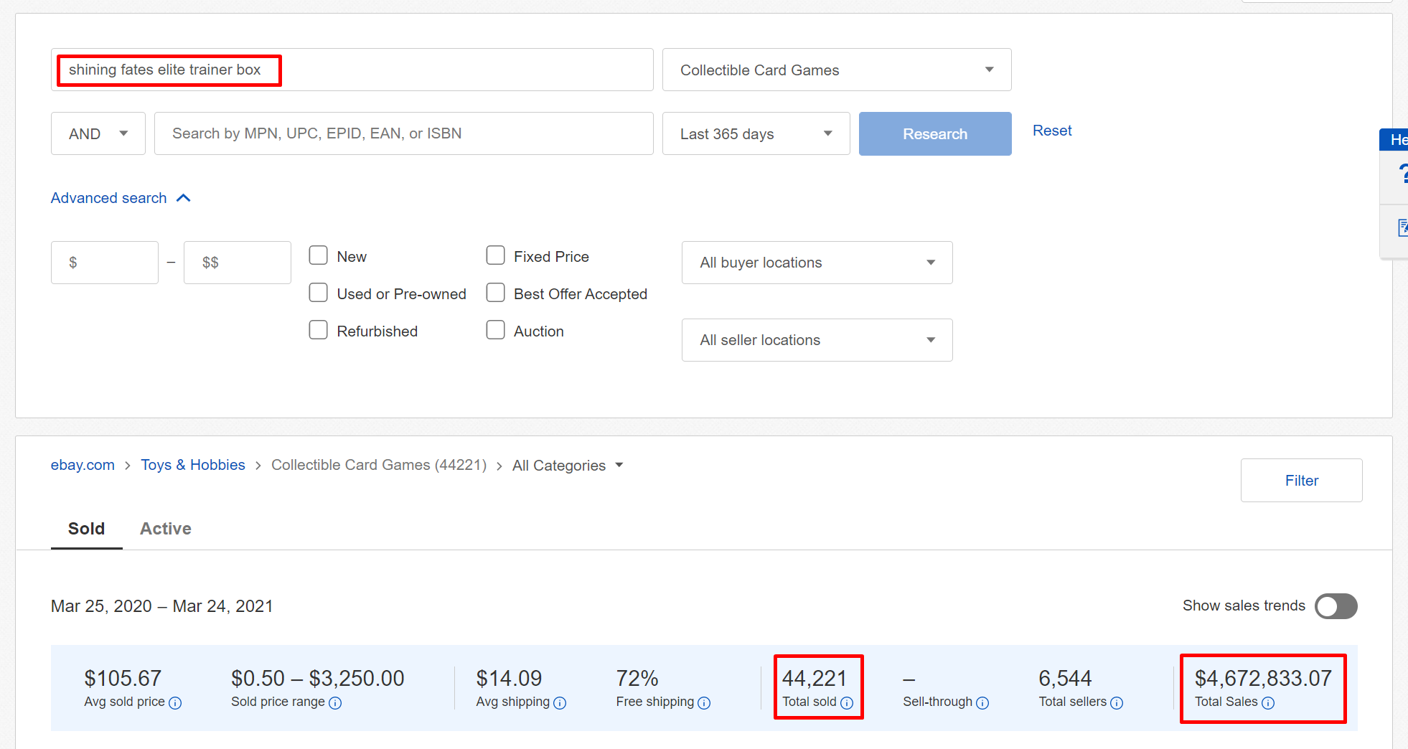Click the Total sellers info icon
Viewport: 1408px width, 749px height.
(1117, 703)
